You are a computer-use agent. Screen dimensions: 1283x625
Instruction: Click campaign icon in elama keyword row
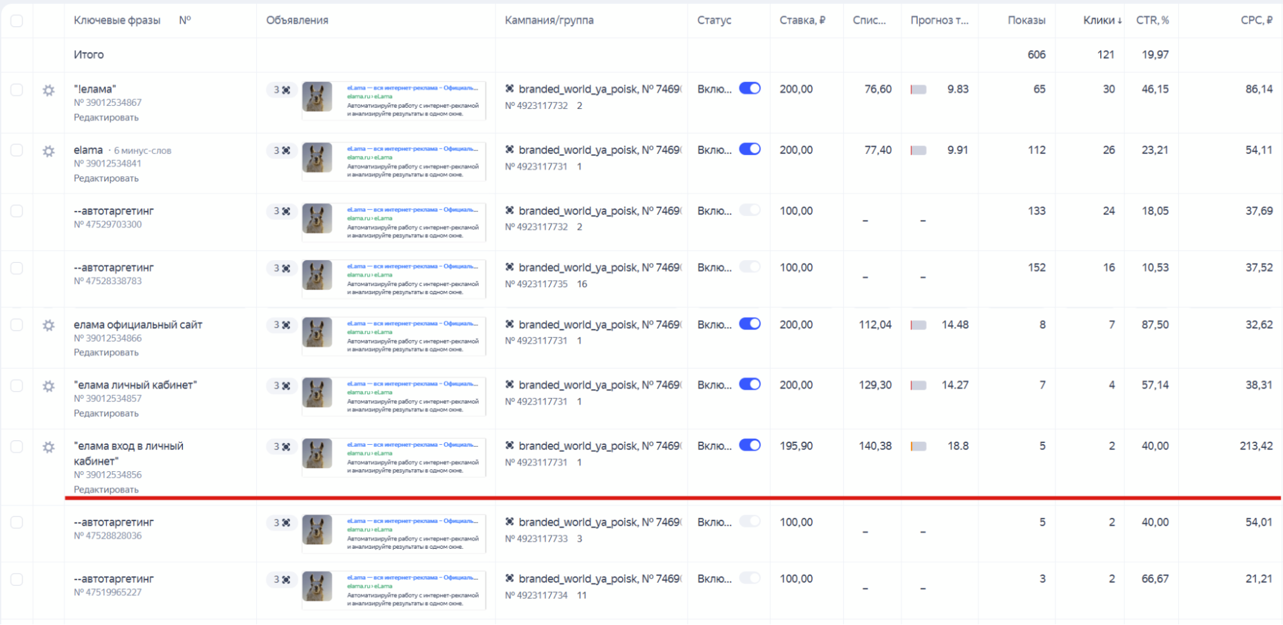(x=510, y=150)
